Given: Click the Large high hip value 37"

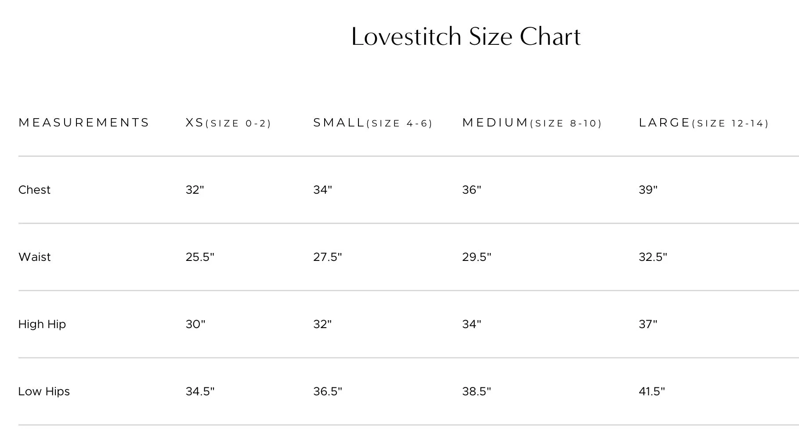Looking at the screenshot, I should coord(648,324).
